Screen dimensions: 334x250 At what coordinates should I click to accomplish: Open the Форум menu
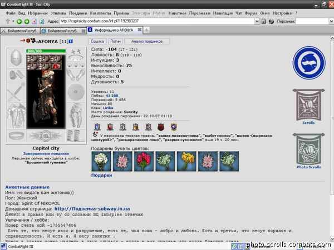click(251, 13)
